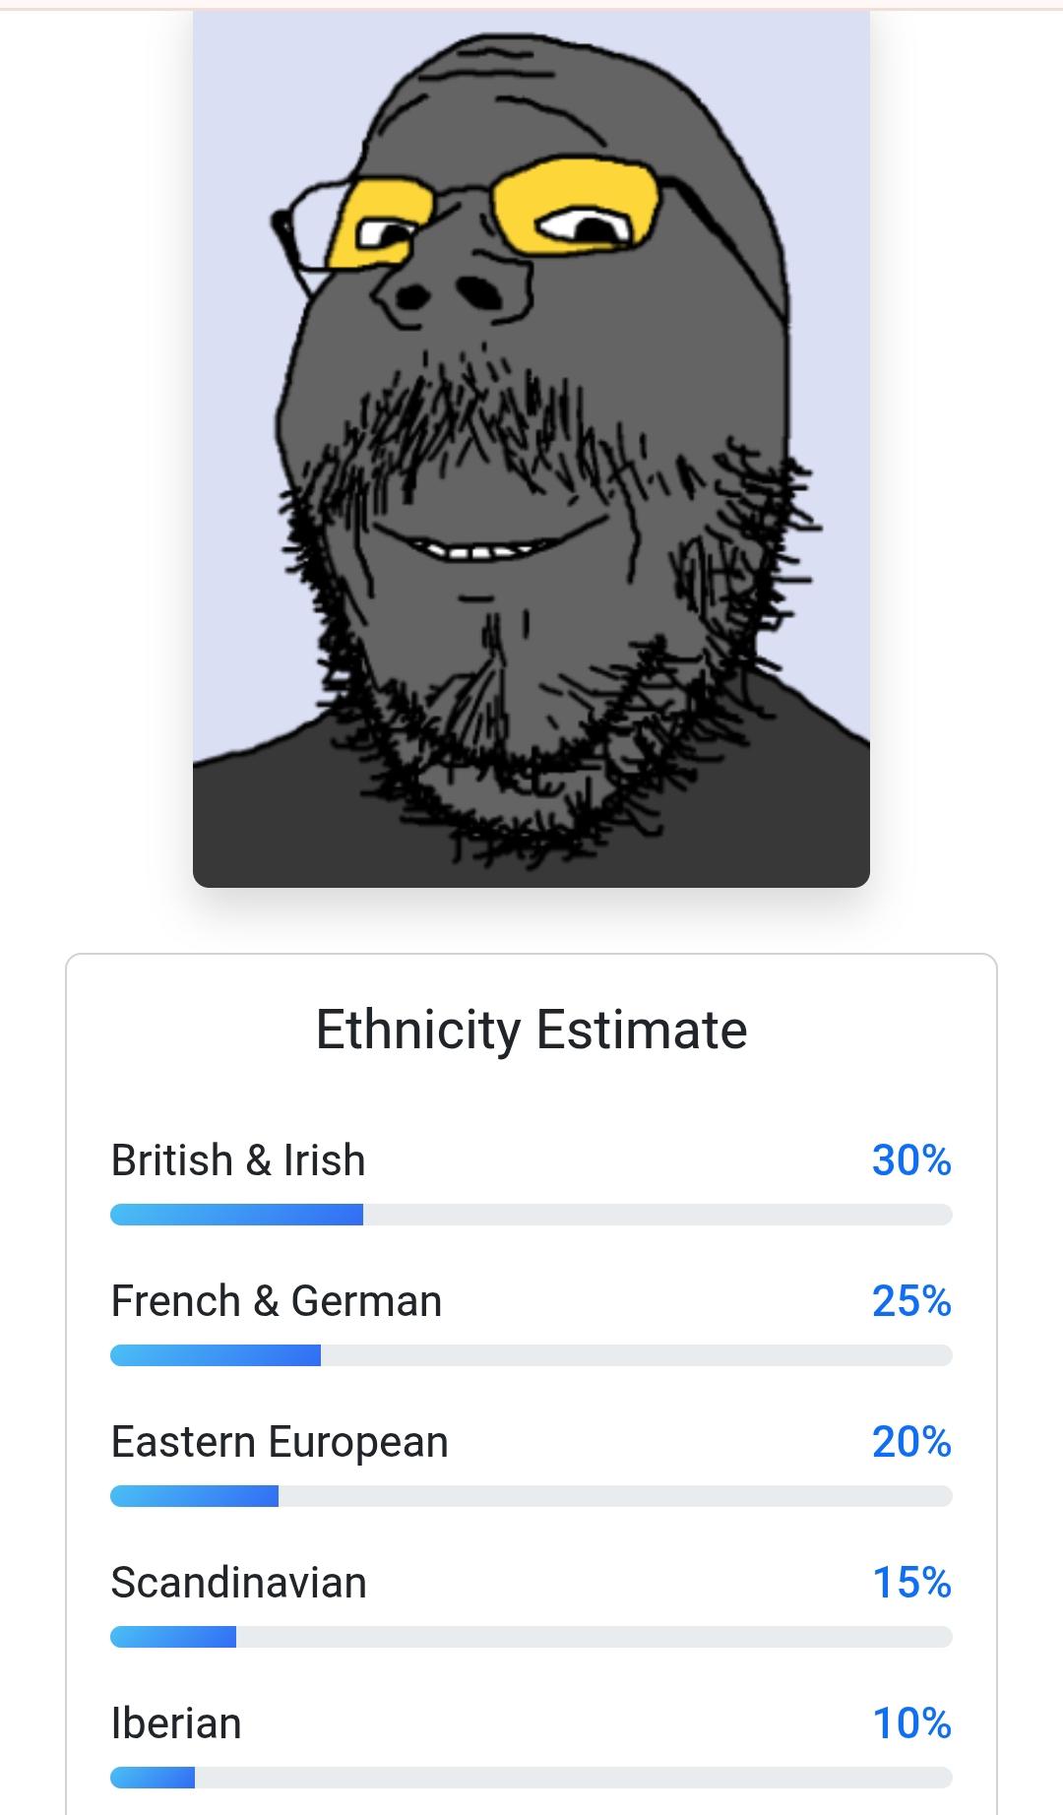Click the empty gray Iberian bar track
Viewport: 1063px width, 1815px height.
click(x=573, y=1778)
